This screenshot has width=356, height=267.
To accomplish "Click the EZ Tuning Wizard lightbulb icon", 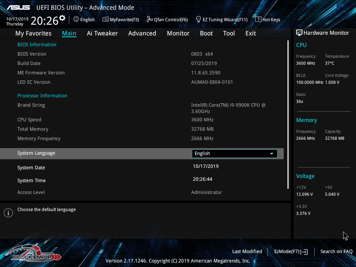I will point(198,19).
